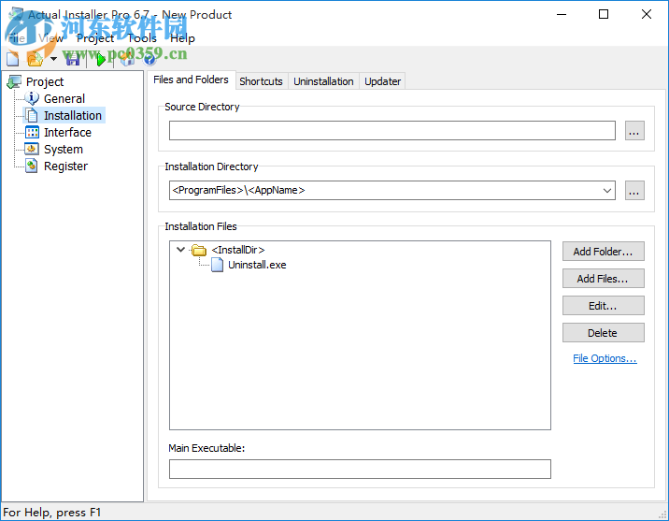Collapse the InstallDir folder node
This screenshot has height=521, width=669.
coord(180,250)
